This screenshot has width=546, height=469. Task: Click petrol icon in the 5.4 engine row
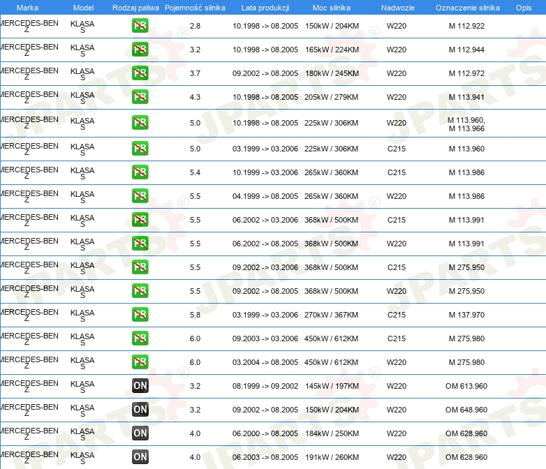[140, 172]
